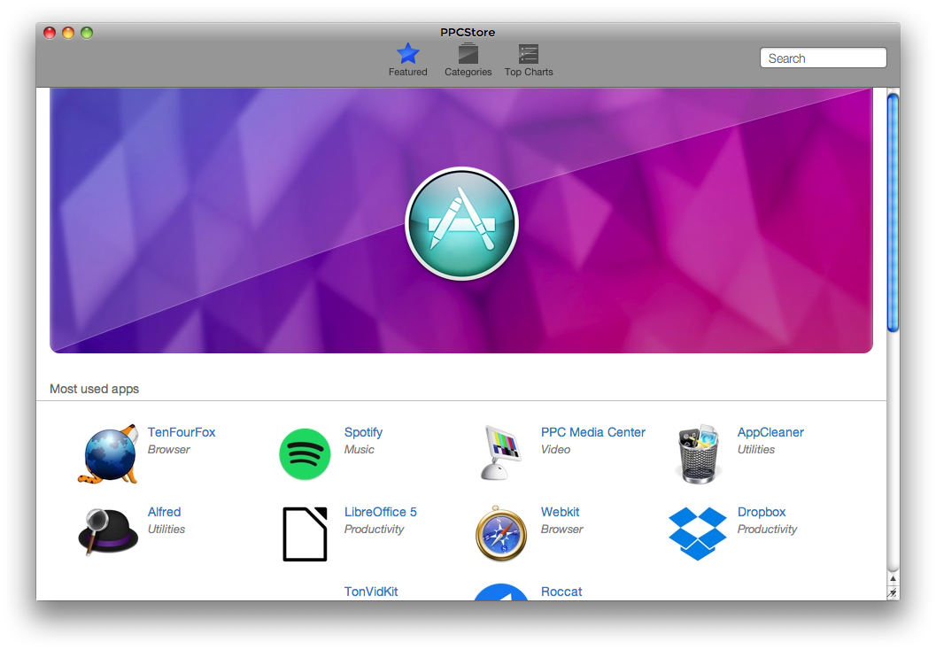Click the Music category under Spotify
The width and height of the screenshot is (936, 650).
click(x=359, y=450)
